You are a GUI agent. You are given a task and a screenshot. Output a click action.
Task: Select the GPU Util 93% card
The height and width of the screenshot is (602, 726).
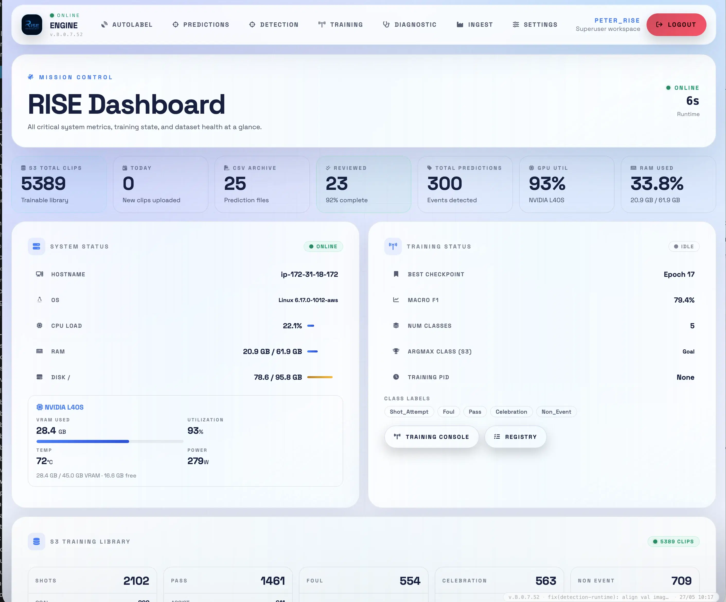click(x=567, y=184)
